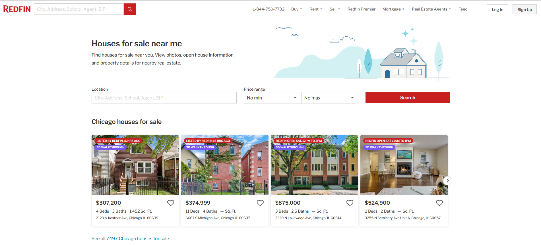Viewport: 541px width, 245px height.
Task: Favorite the $875,000 listing with the heart
Action: pyautogui.click(x=350, y=203)
